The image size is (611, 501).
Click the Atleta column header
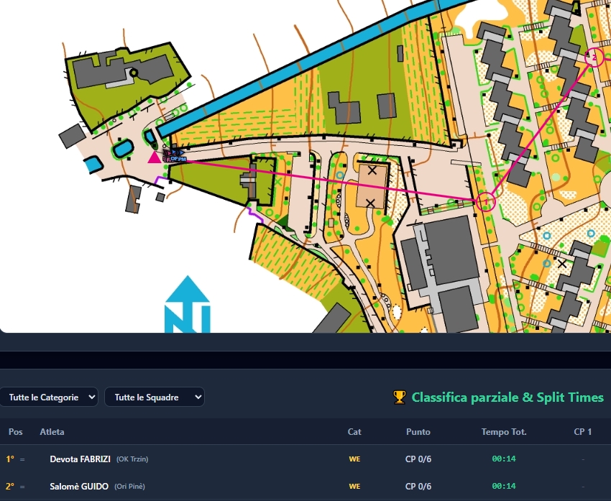pos(52,432)
